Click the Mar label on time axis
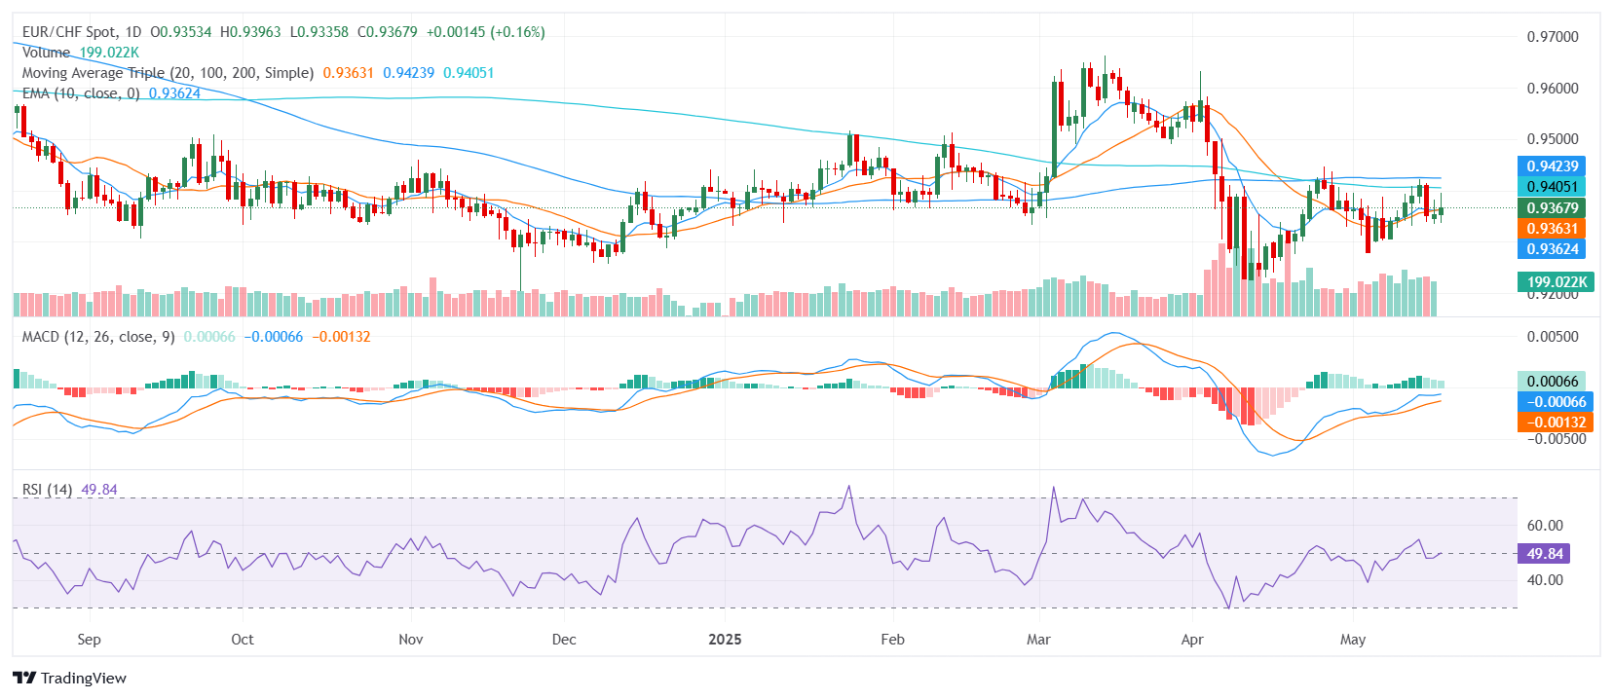The image size is (1613, 699). pyautogui.click(x=1038, y=640)
